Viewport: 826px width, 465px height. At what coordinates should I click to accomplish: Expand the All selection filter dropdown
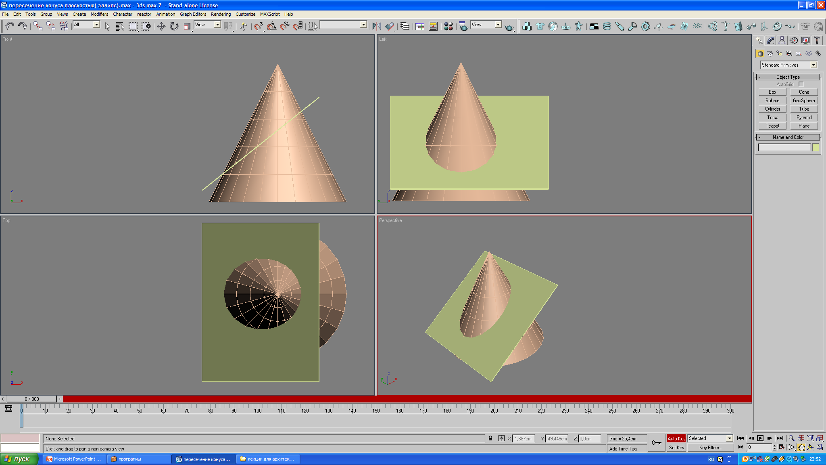click(x=96, y=25)
